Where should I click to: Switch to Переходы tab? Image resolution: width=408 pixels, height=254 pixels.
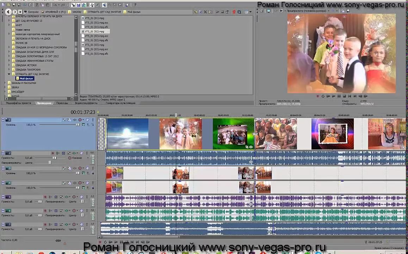coord(62,103)
